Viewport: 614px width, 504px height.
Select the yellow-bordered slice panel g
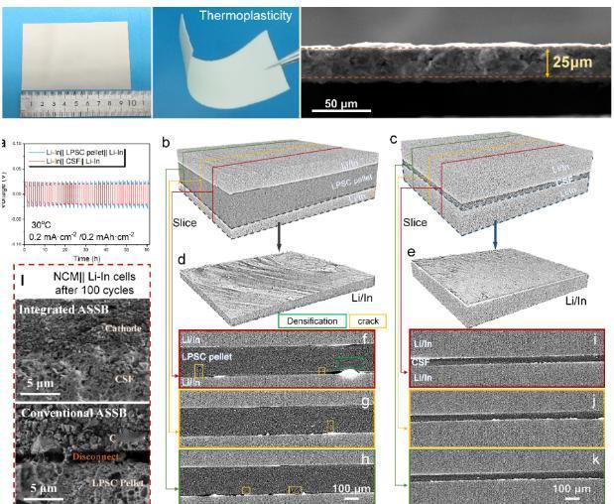coord(277,419)
